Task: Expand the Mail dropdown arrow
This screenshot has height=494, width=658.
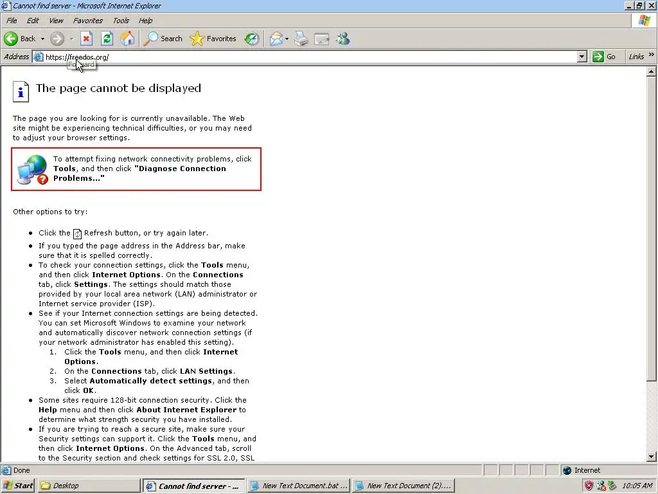Action: [287, 39]
